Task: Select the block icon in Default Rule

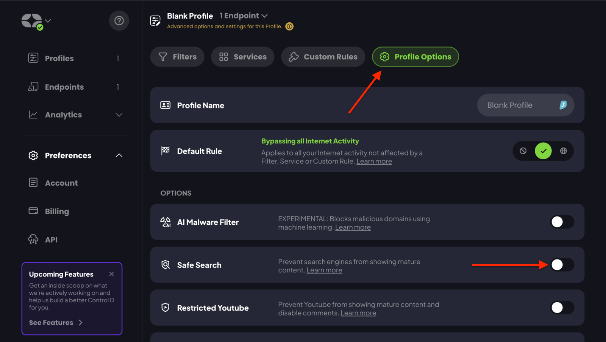Action: pos(523,151)
